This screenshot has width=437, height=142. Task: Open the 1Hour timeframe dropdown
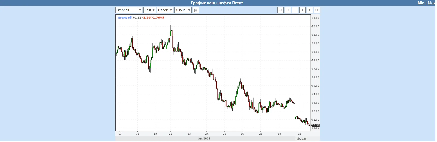tap(183, 10)
